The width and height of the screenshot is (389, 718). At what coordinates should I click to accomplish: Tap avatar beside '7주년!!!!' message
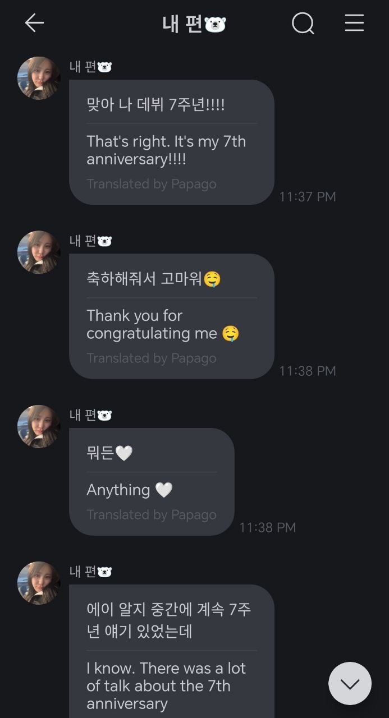(x=39, y=78)
